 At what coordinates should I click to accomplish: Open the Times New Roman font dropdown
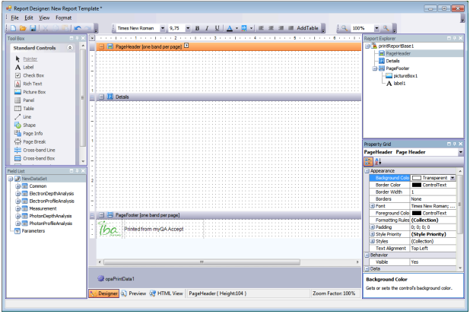click(162, 28)
